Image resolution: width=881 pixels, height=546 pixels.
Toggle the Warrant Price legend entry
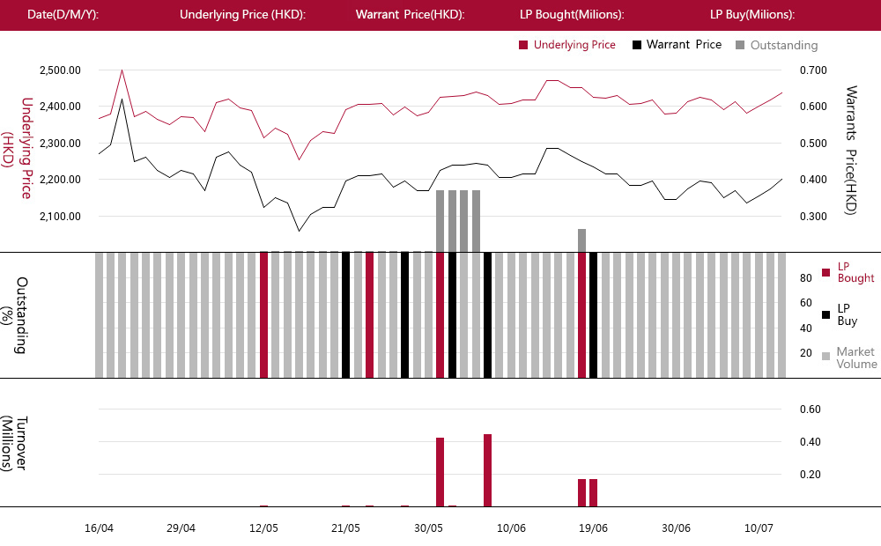[677, 45]
